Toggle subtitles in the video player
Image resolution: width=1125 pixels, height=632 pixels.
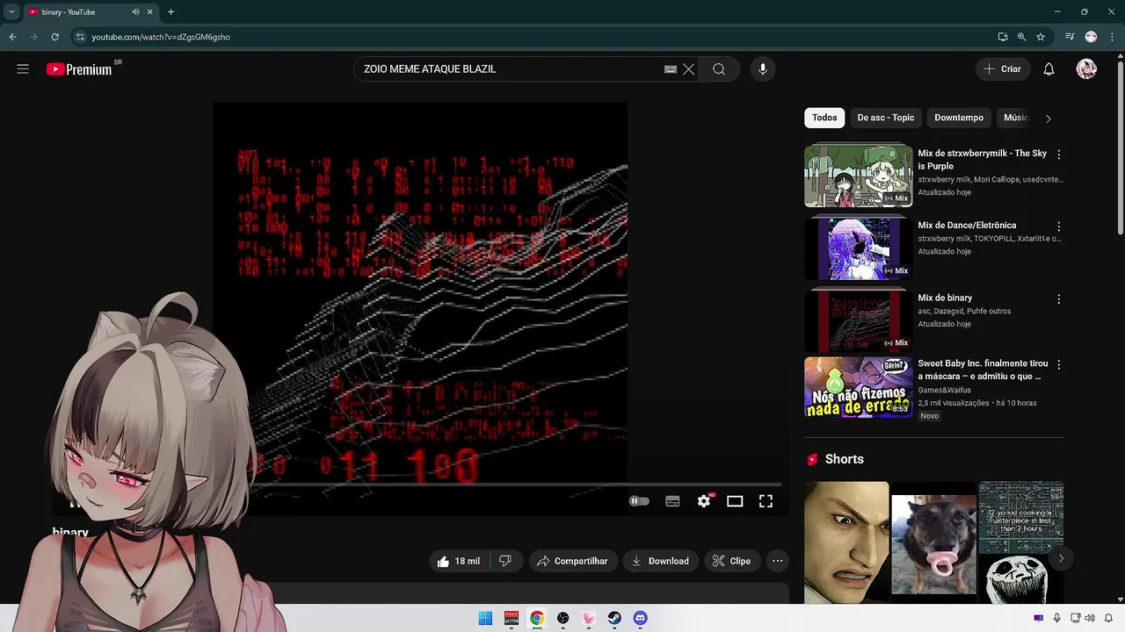[x=672, y=501]
